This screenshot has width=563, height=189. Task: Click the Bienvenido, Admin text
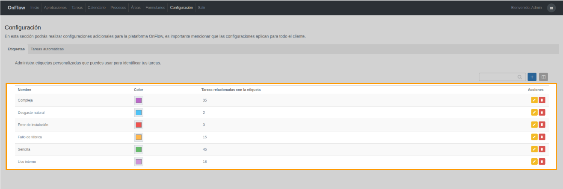point(526,8)
